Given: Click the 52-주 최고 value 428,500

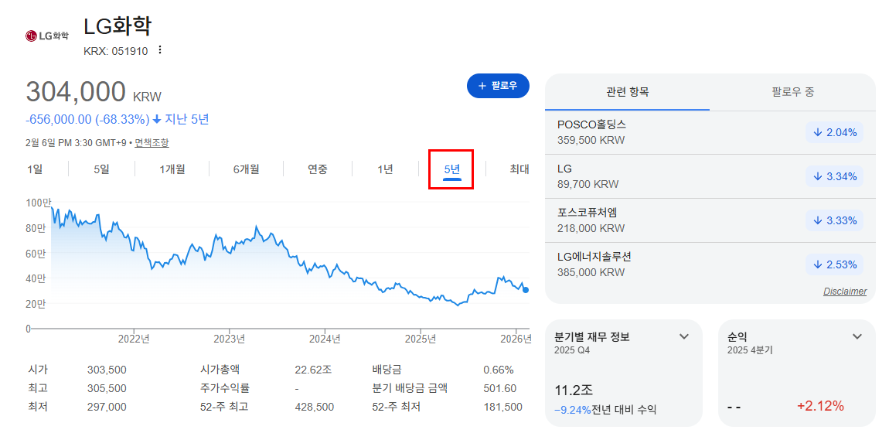Looking at the screenshot, I should tap(315, 407).
